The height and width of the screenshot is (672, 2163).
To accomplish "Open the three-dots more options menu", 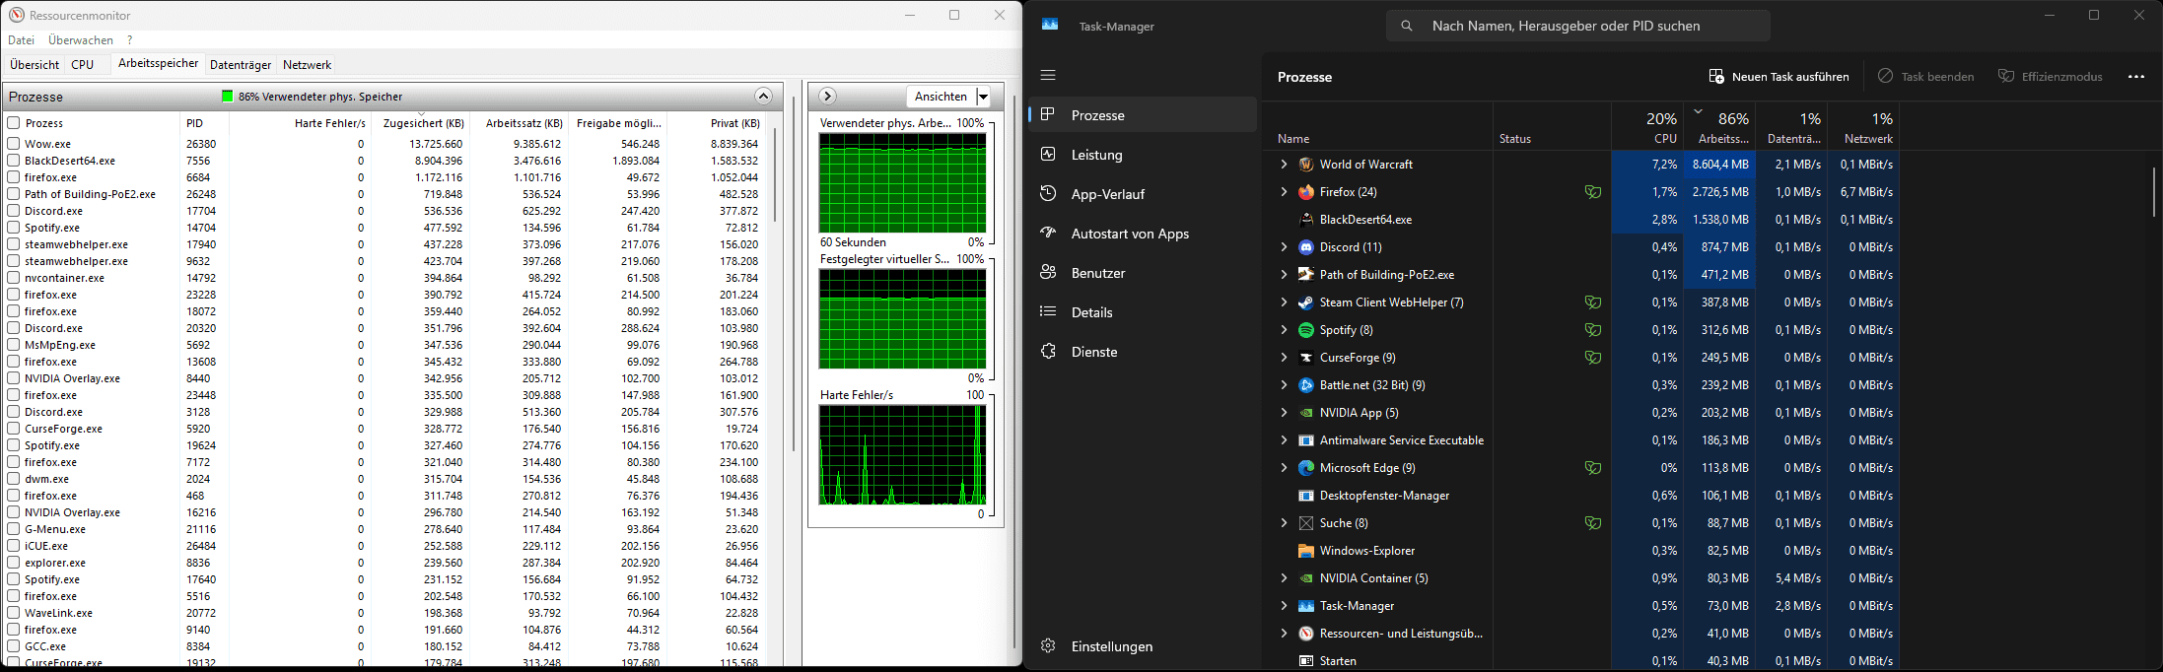I will click(x=2136, y=76).
